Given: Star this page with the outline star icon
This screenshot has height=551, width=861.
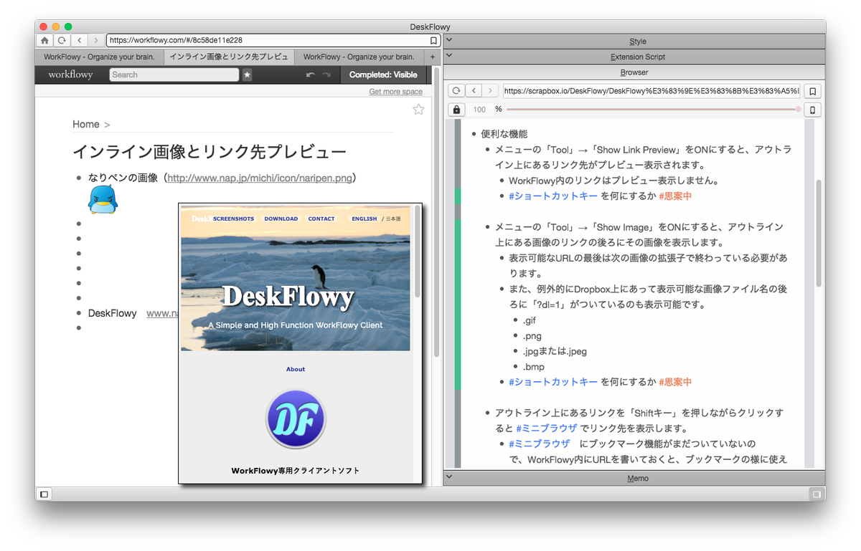Looking at the screenshot, I should click(x=418, y=109).
